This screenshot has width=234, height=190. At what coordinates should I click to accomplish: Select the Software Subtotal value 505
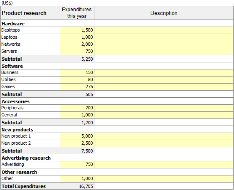coord(77,94)
